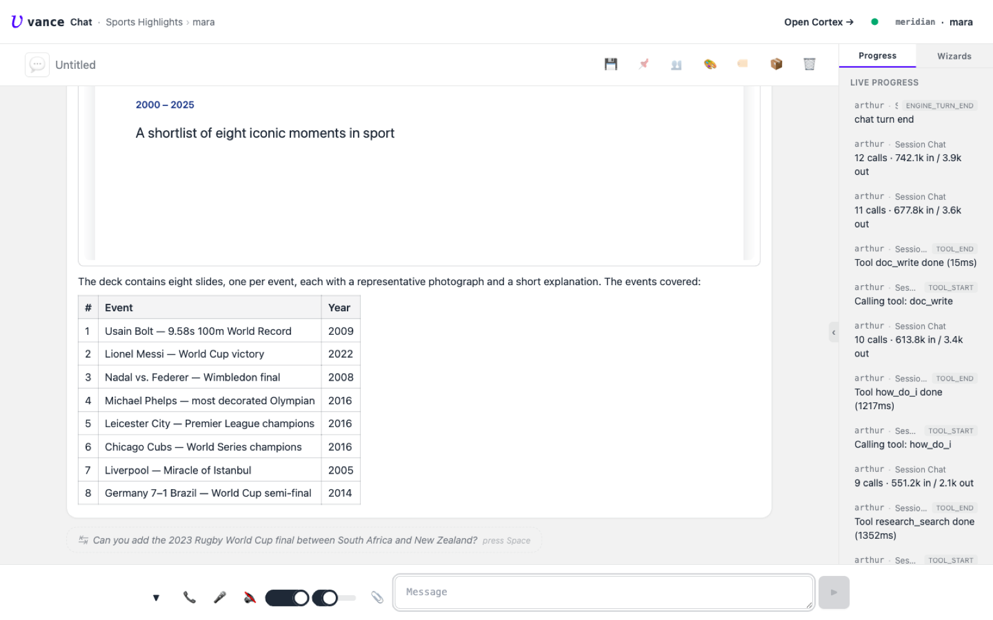Screen dimensions: 993x620
Task: Start a call with the phone icon
Action: [189, 598]
